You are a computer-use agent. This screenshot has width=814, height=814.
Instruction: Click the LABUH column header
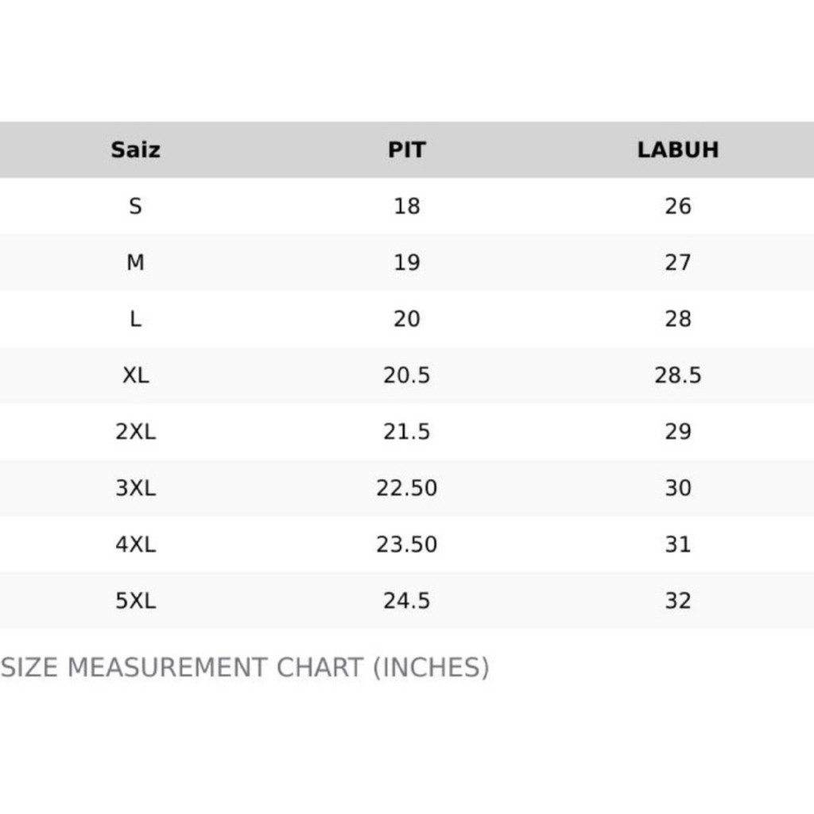677,149
